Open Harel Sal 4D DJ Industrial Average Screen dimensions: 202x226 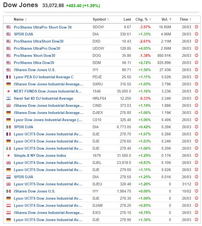(43, 99)
